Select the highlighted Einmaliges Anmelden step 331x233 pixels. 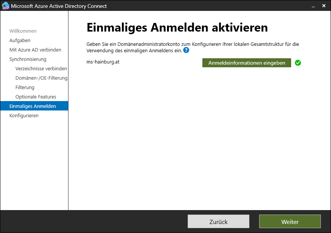33,106
